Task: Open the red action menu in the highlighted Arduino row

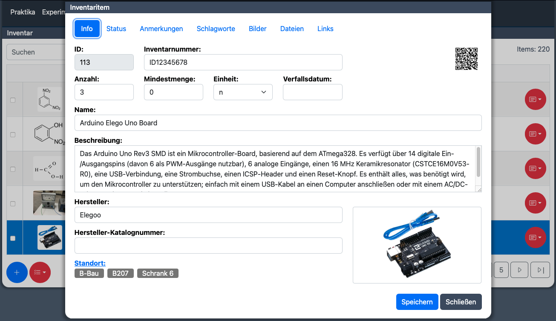Action: [535, 237]
